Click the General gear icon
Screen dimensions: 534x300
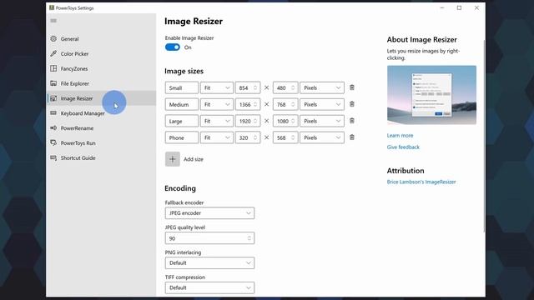(53, 39)
